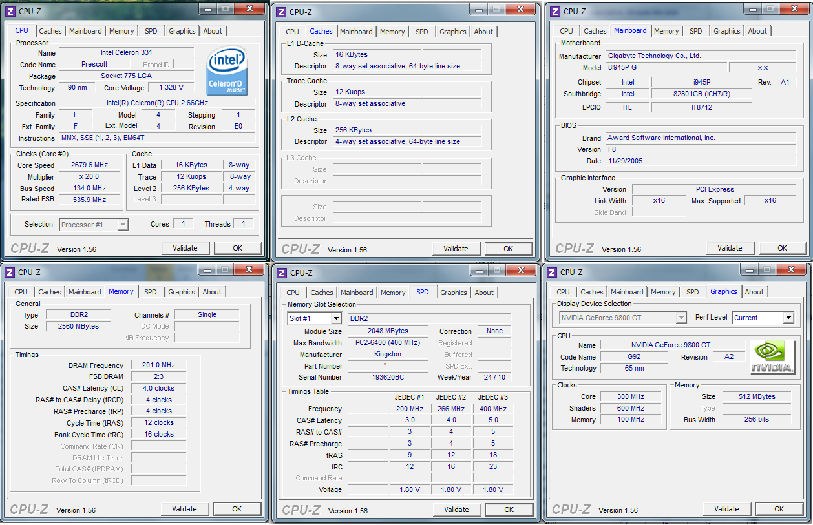Click the Core Speed value '2679.6 MHz'
The height and width of the screenshot is (525, 813).
click(x=89, y=165)
